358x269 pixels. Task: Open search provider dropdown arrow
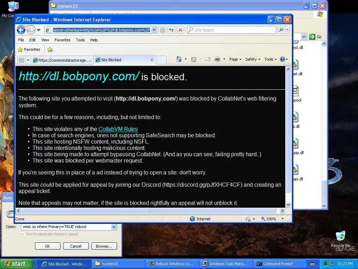[287, 30]
